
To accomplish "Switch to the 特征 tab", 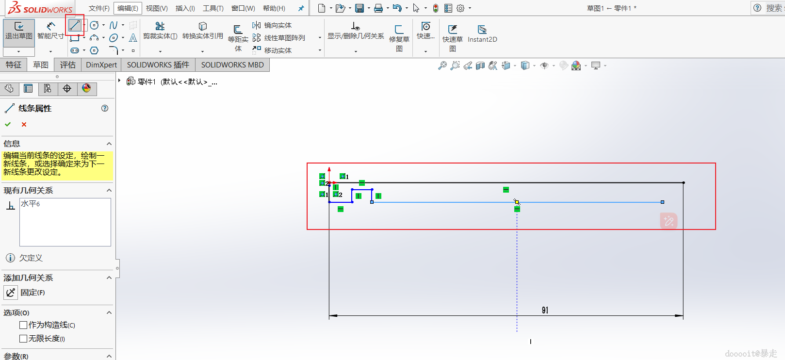I will click(14, 65).
